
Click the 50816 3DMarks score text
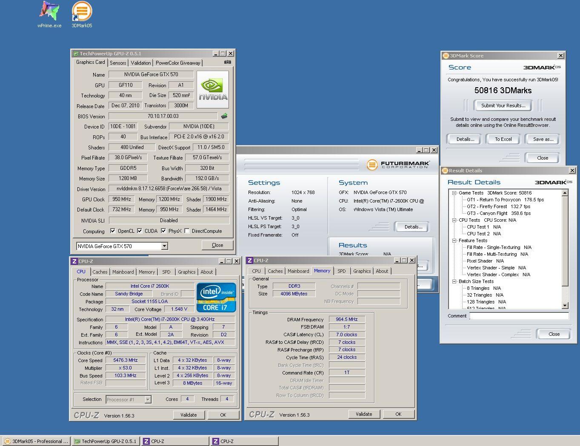coord(503,90)
